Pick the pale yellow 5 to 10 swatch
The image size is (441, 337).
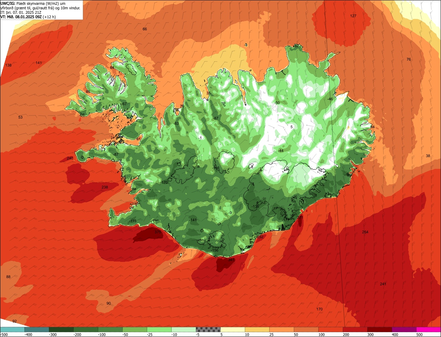pyautogui.click(x=233, y=329)
